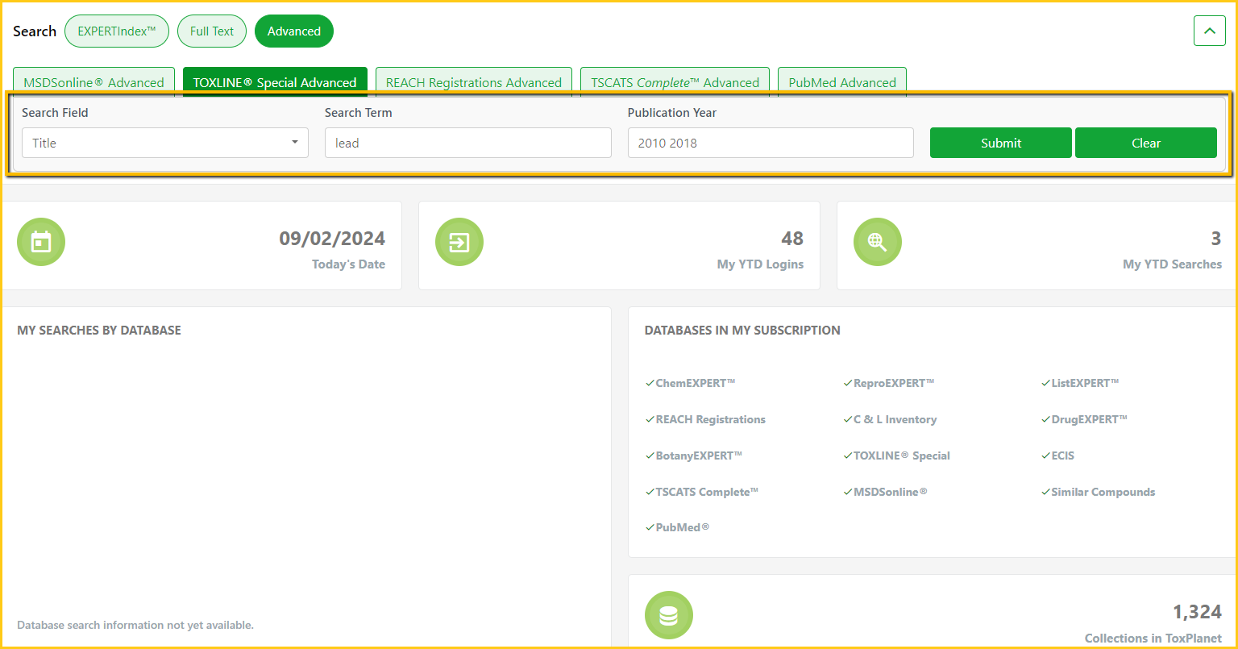Open the MSDSonline Advanced tab
The image size is (1238, 649).
coord(93,82)
